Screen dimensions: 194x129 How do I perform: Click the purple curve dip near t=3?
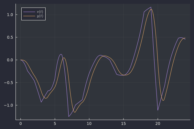coord(41,102)
